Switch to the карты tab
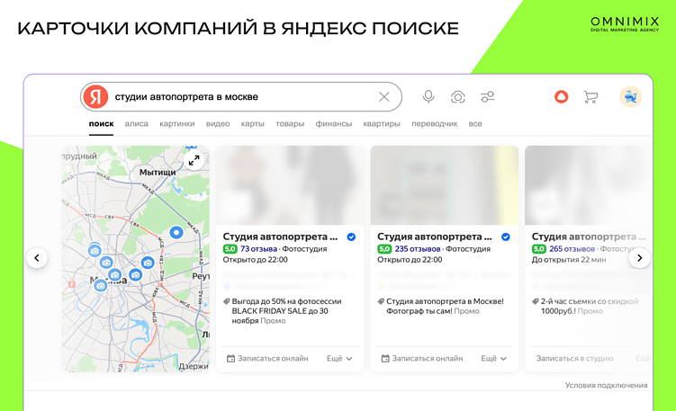 click(x=252, y=123)
